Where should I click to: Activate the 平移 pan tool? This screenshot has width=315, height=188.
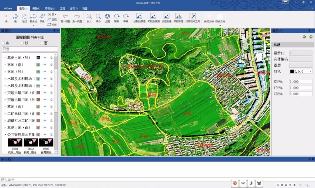click(x=126, y=18)
